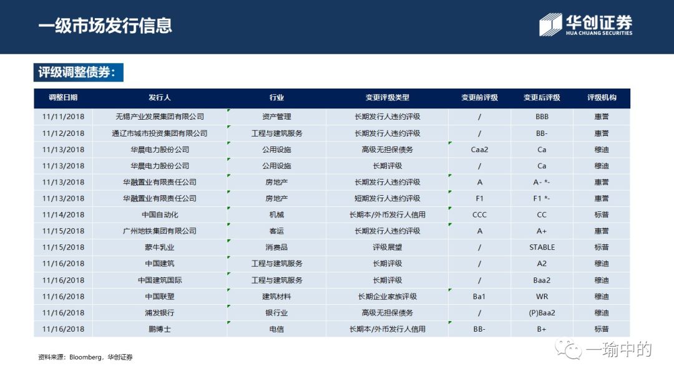The width and height of the screenshot is (674, 379).
Task: Select the 浦发银行 issuer cell
Action: click(160, 313)
